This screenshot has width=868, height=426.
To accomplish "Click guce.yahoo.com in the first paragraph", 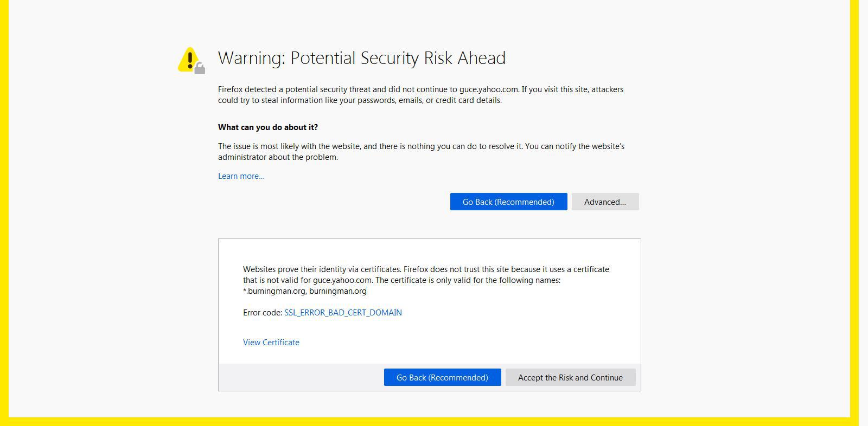I will point(489,89).
